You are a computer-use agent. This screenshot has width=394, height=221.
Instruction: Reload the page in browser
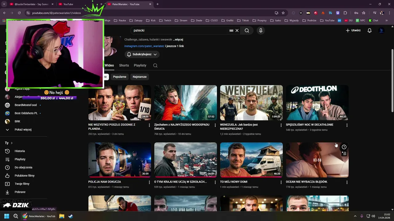point(19,13)
